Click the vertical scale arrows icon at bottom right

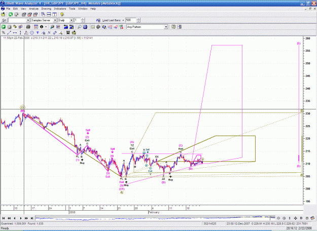[290, 218]
